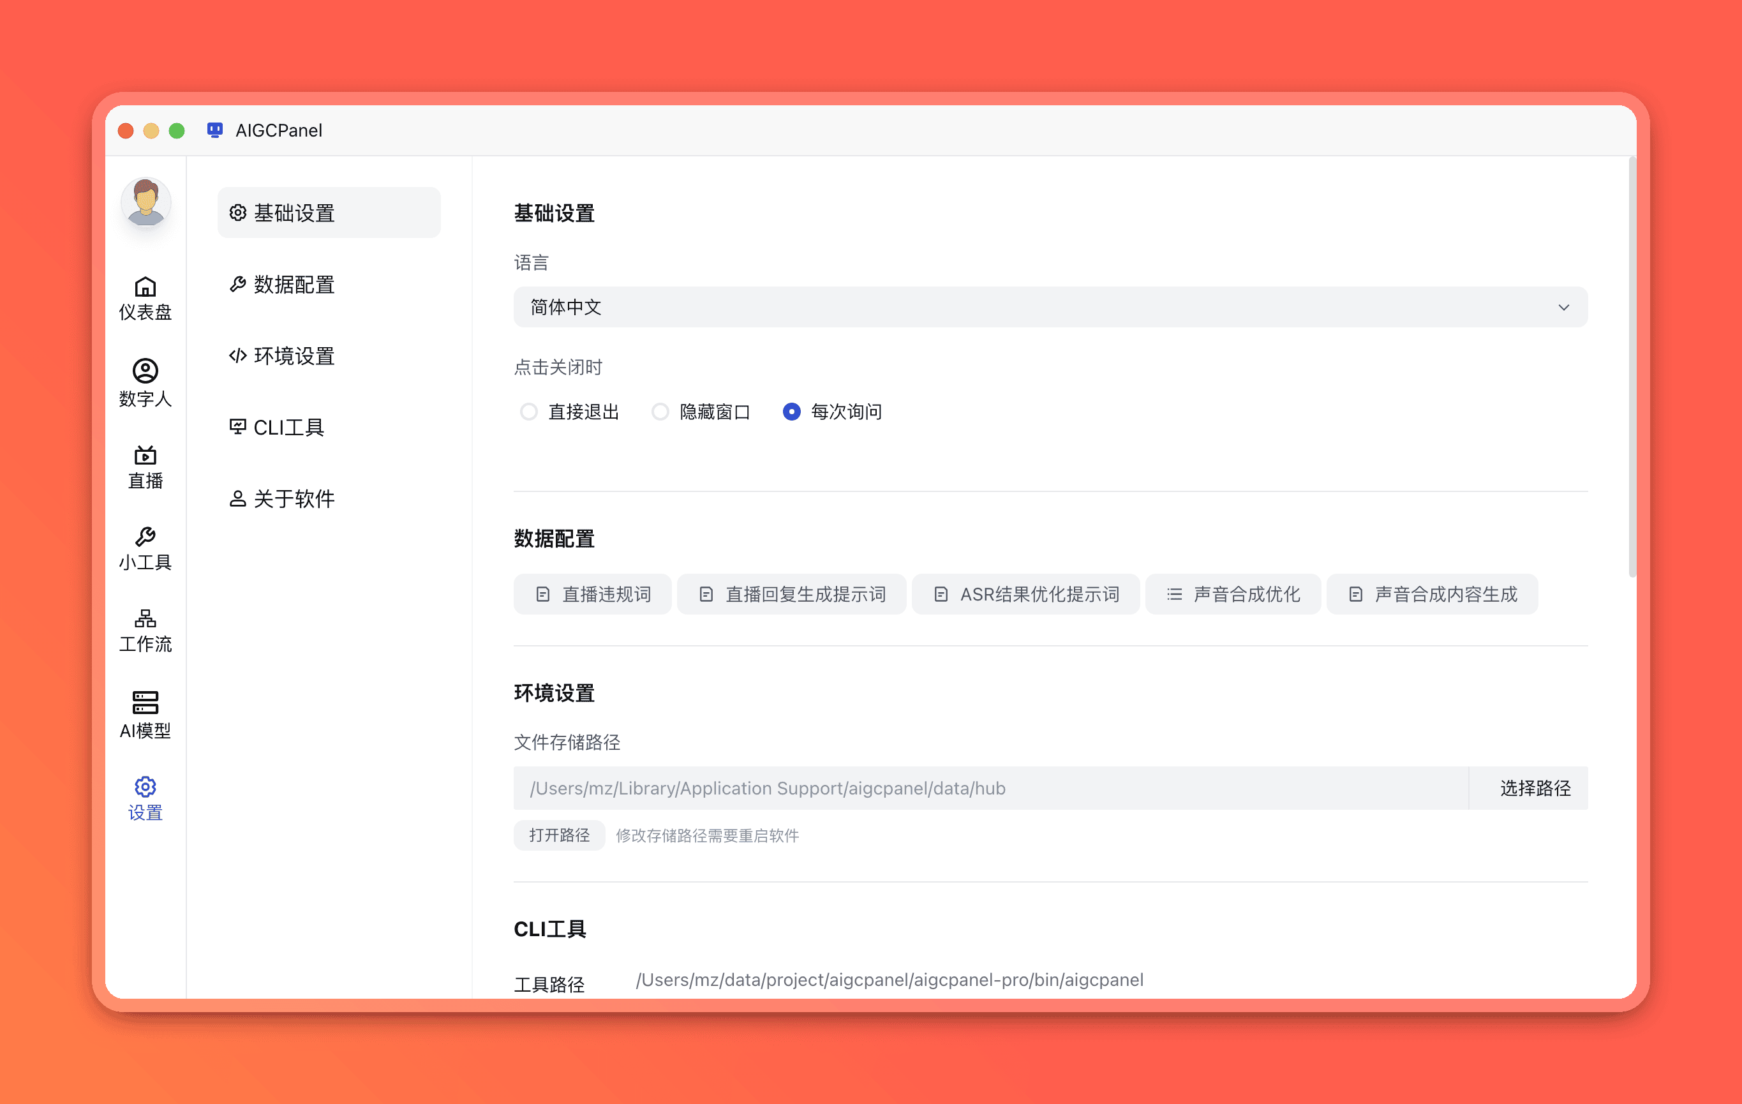Screen dimensions: 1742x1104
Task: Choose the 每次询问 radio option
Action: (x=833, y=412)
